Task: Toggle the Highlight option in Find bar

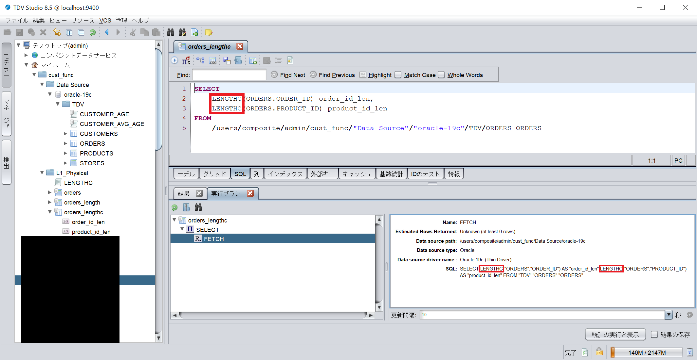Action: 362,75
